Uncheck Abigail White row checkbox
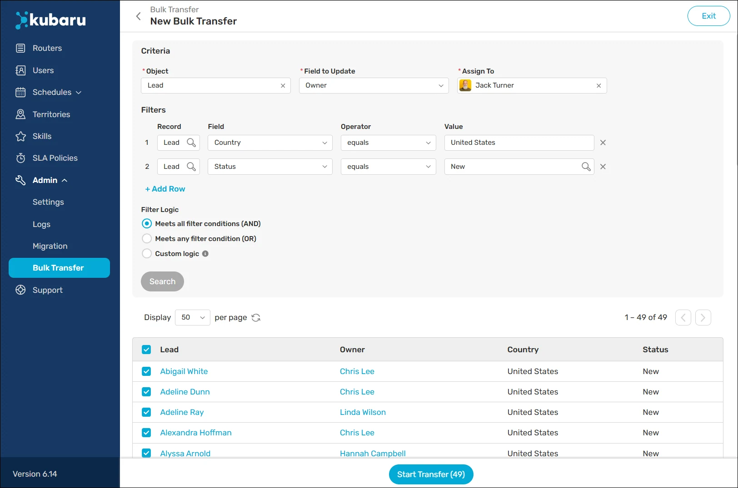Screen dimensions: 738x488 tap(146, 371)
